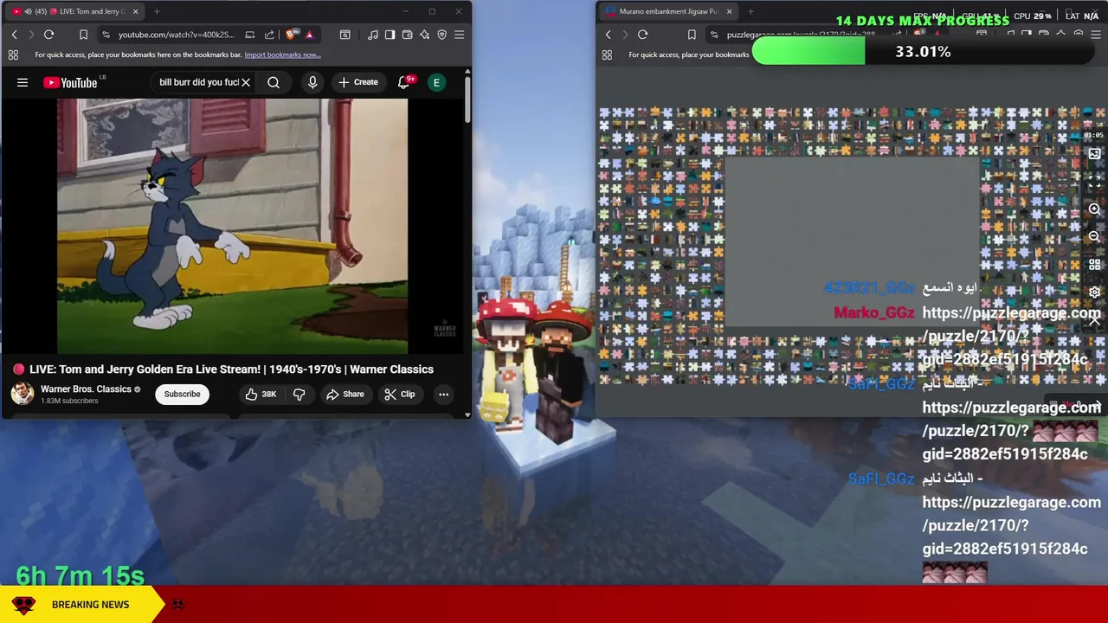
Task: Click the empty gray puzzle board area
Action: pos(852,242)
